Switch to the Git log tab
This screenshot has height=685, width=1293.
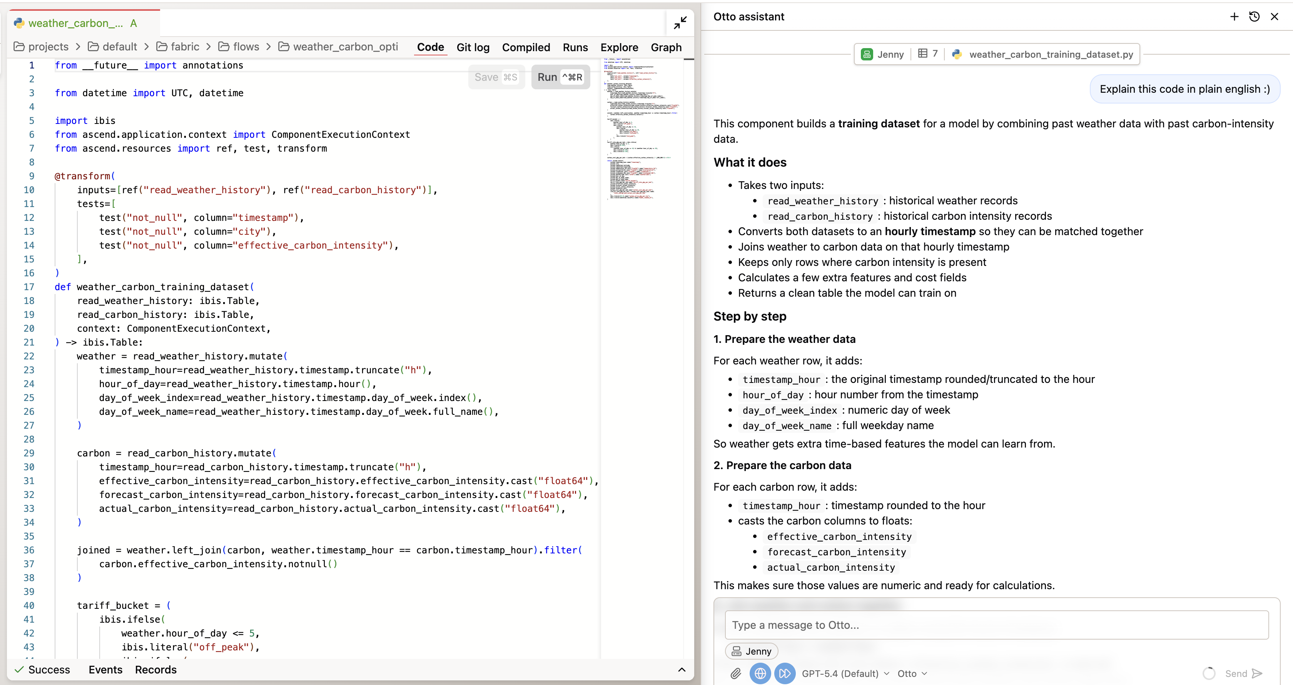point(473,47)
